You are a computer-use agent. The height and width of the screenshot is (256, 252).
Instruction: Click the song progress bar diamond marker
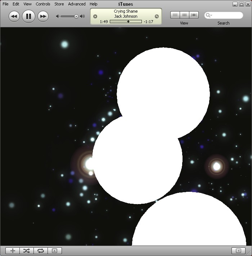(128, 22)
